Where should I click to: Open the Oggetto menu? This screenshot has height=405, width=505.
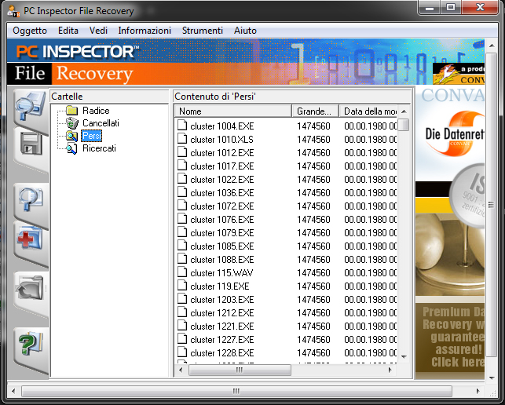[x=30, y=31]
